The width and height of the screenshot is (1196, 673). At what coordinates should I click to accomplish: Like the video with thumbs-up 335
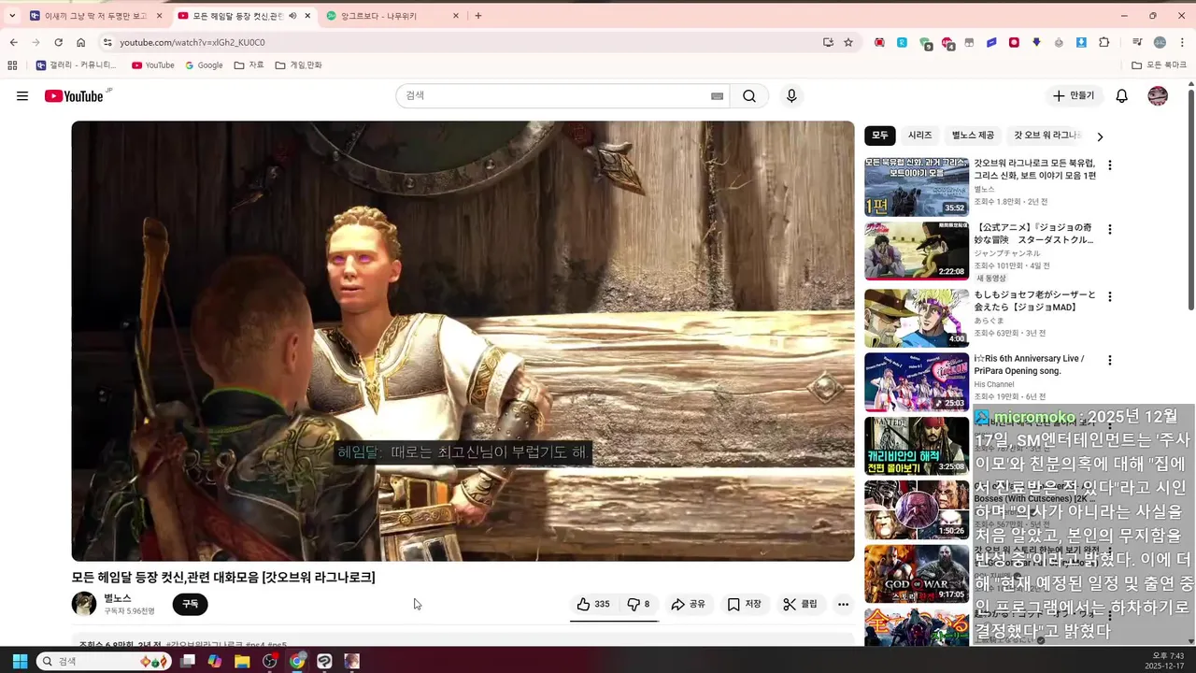593,604
